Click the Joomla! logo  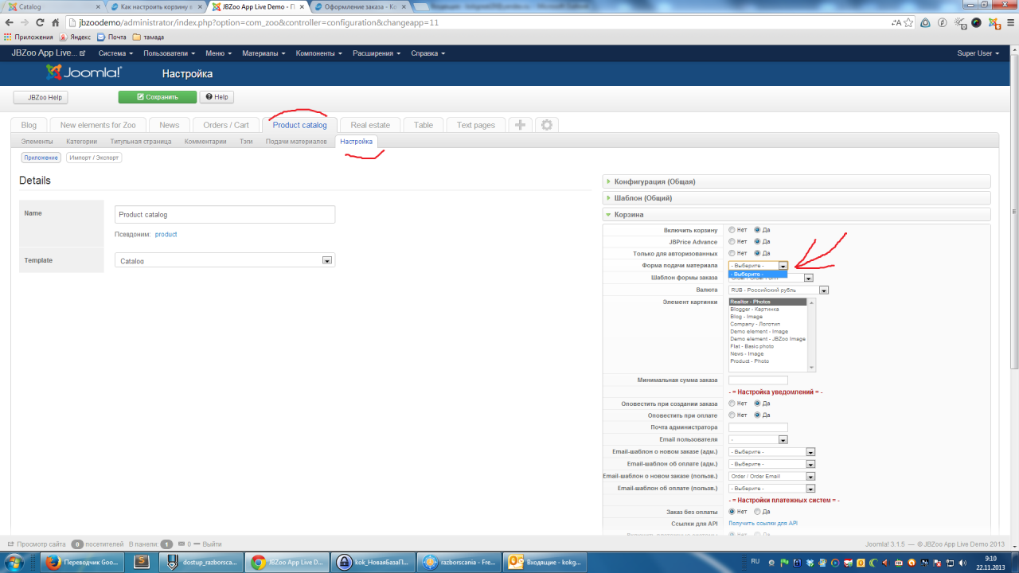click(x=84, y=73)
